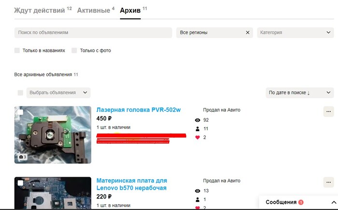Clear the Все регионы filter with X
Screen dimensions: 338x210
click(x=248, y=32)
